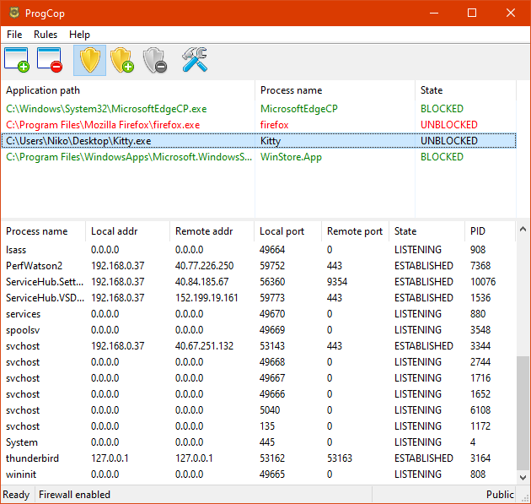Open the Help menu
This screenshot has height=504, width=531.
[79, 35]
